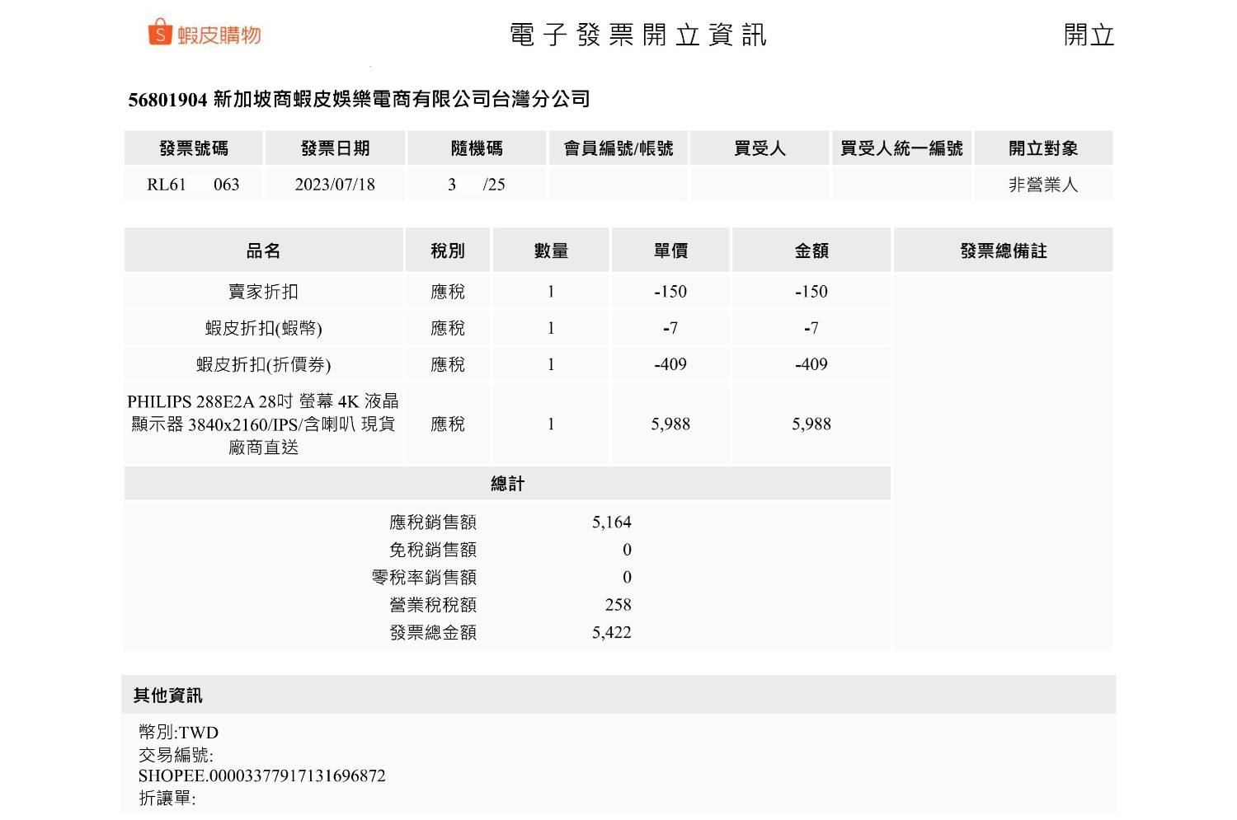
Task: Click the 電子發票開立資訊 page title
Action: pos(637,35)
